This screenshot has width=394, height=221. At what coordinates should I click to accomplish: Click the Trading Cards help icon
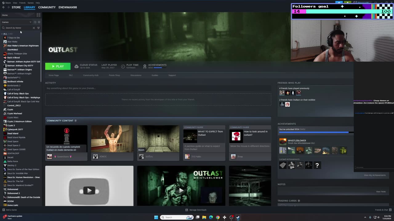[299, 201]
